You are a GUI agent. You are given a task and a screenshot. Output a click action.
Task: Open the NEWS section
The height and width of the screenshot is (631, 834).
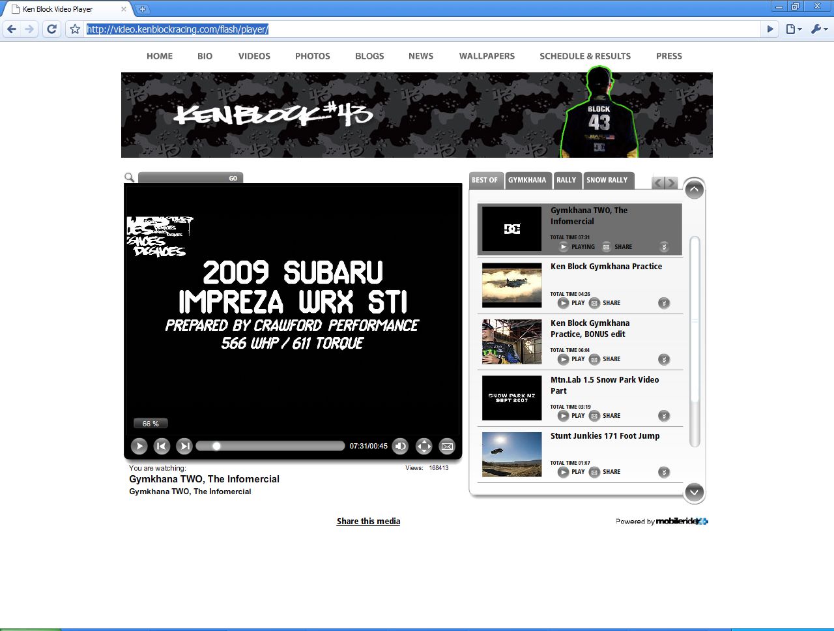[421, 56]
